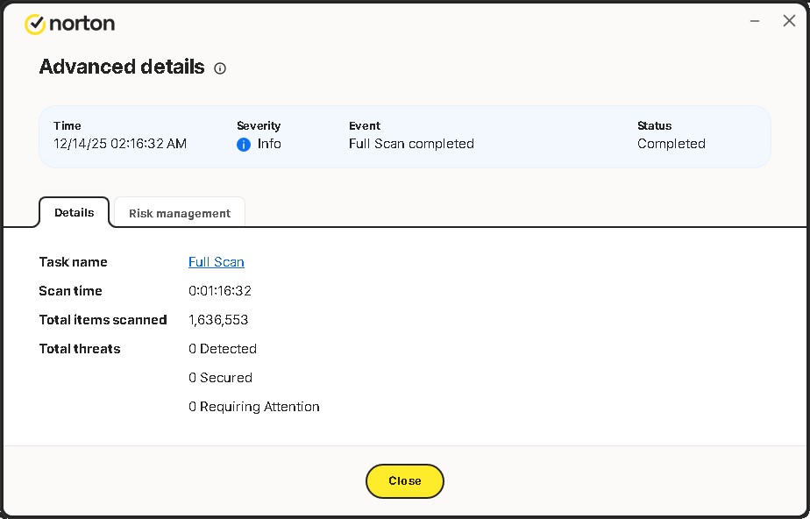Select the 12/14/25 02:16:32 AM timestamp
The width and height of the screenshot is (810, 519).
[x=120, y=144]
